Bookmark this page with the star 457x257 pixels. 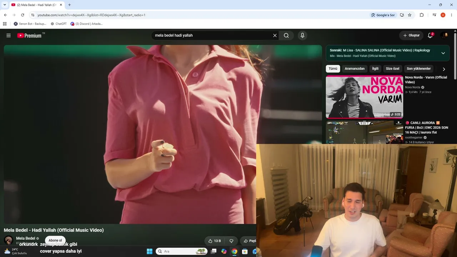pos(410,15)
